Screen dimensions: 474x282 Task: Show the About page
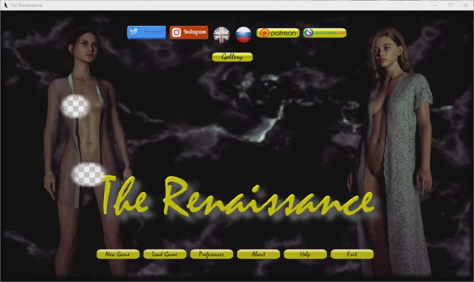coord(258,254)
